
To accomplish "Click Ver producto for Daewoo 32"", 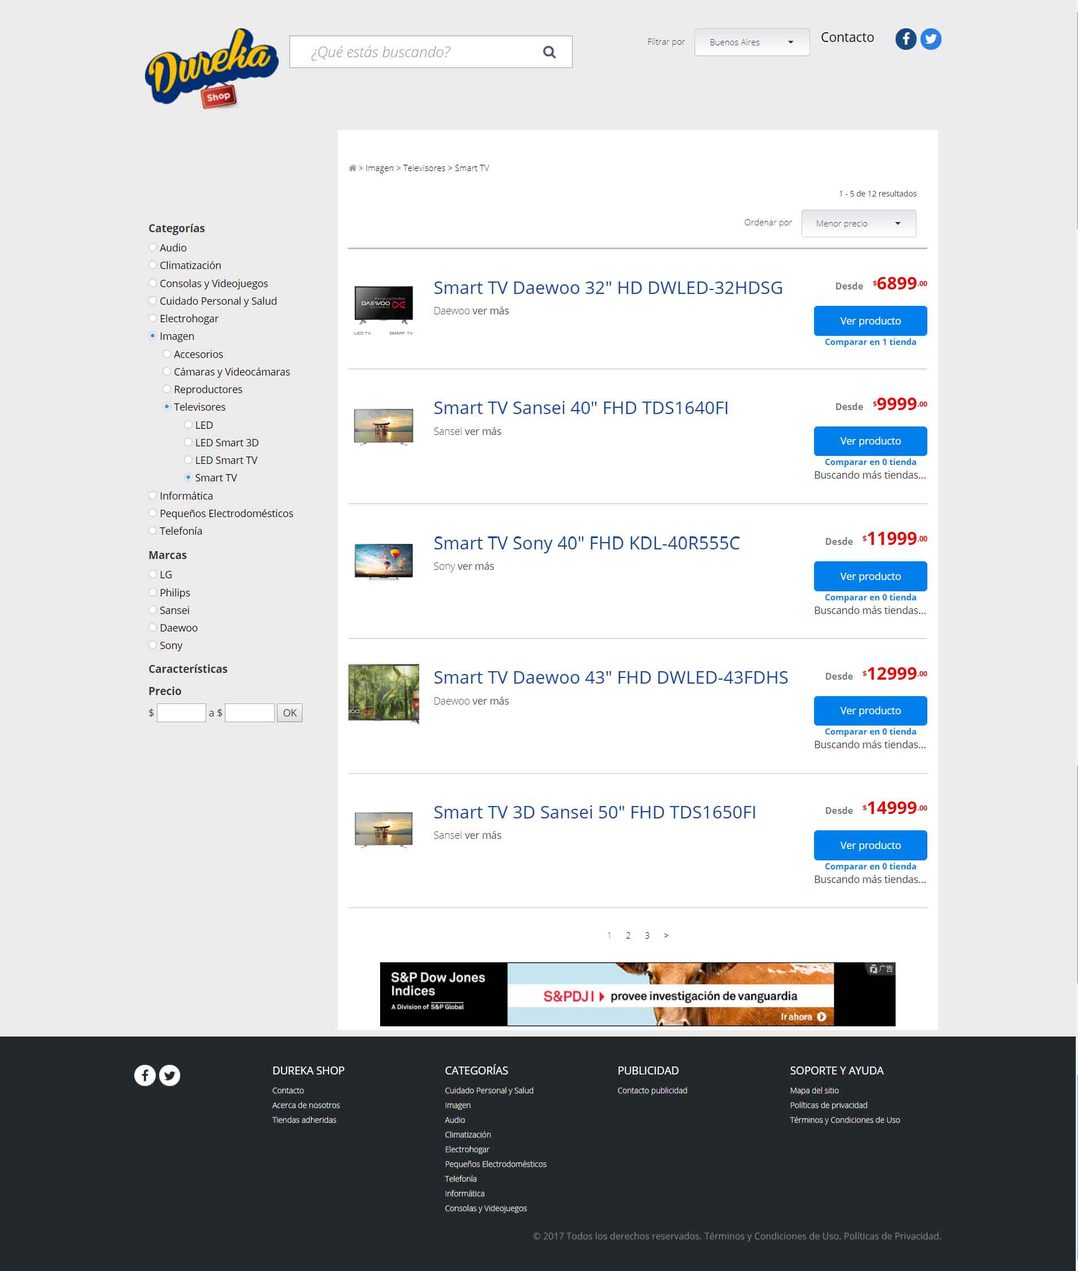I will (x=870, y=321).
